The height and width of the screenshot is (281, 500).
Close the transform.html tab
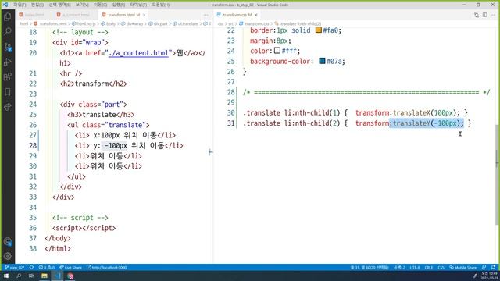tap(144, 15)
